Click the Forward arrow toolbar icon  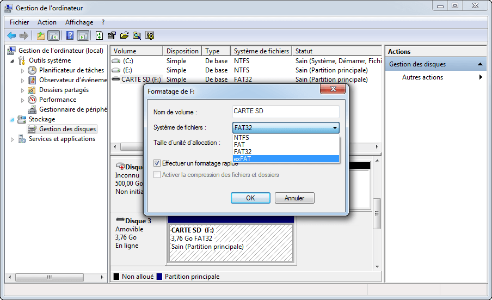[x=24, y=36]
